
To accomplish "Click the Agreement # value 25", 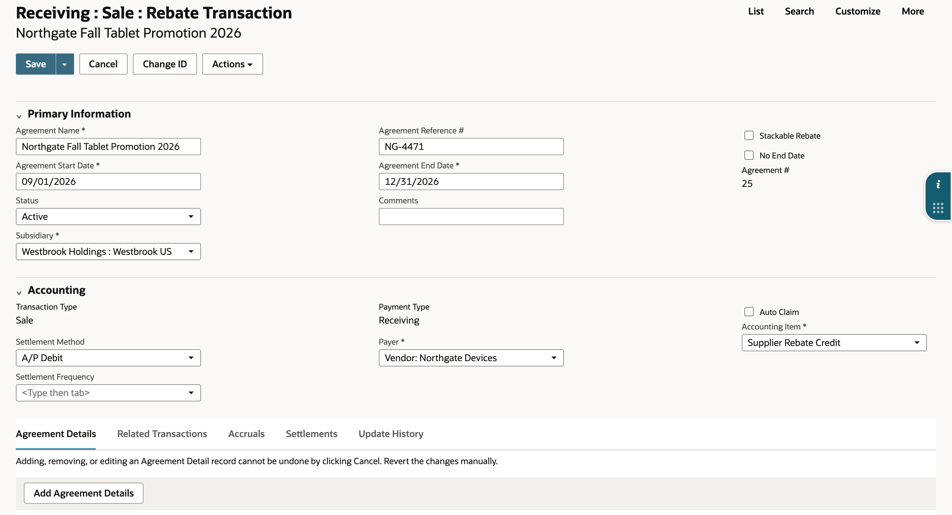I will (x=747, y=184).
